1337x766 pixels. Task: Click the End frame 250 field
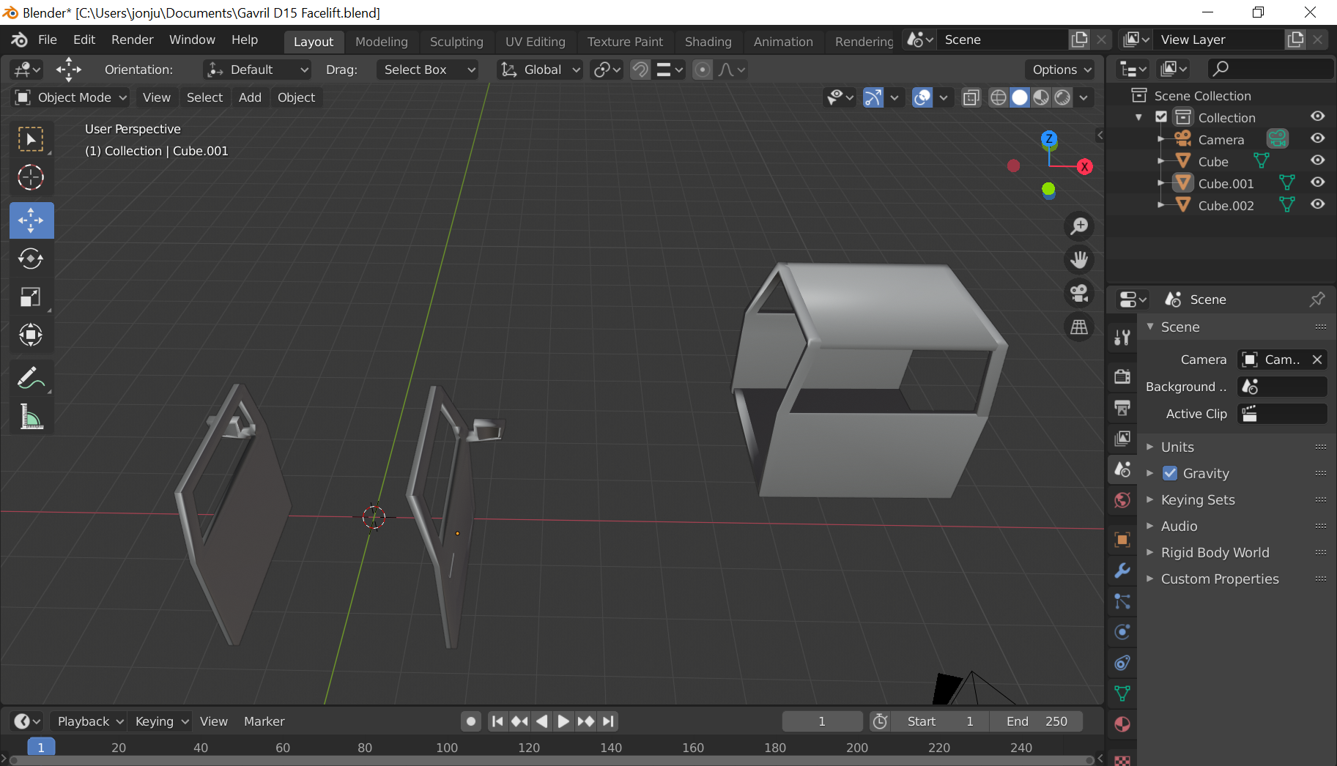coord(1037,721)
